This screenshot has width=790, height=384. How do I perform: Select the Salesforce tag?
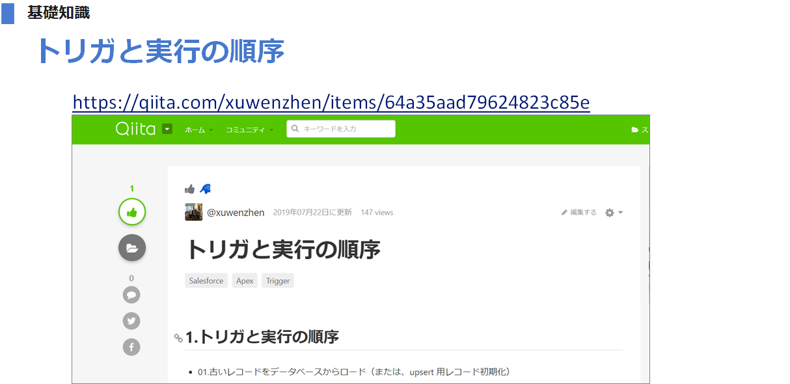tap(206, 281)
